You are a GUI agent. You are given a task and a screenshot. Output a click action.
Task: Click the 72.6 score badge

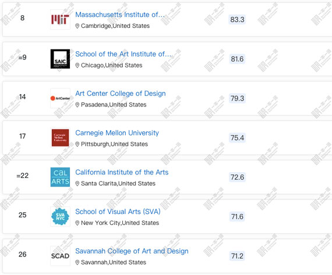(x=237, y=177)
